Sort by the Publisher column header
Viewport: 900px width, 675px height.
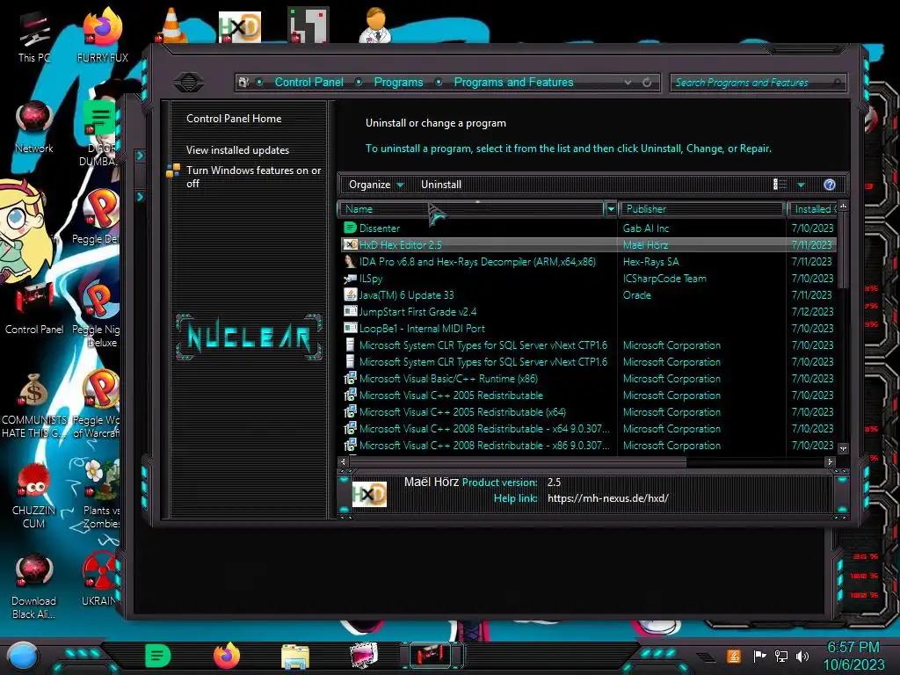(701, 209)
